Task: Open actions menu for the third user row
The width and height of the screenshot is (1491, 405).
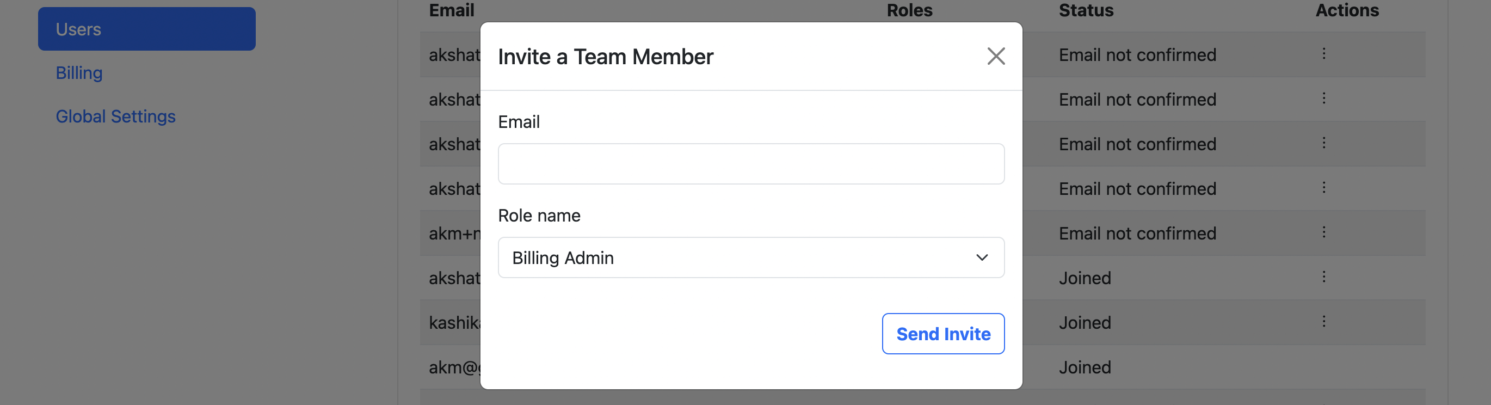Action: [x=1323, y=143]
